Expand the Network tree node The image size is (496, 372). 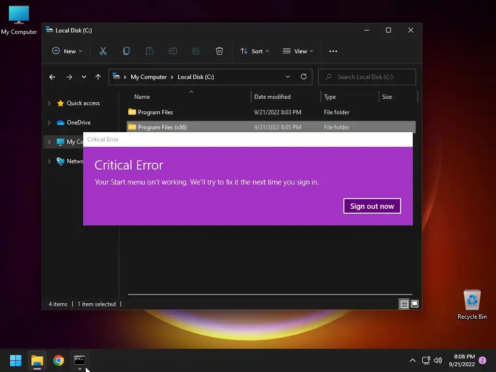(49, 161)
